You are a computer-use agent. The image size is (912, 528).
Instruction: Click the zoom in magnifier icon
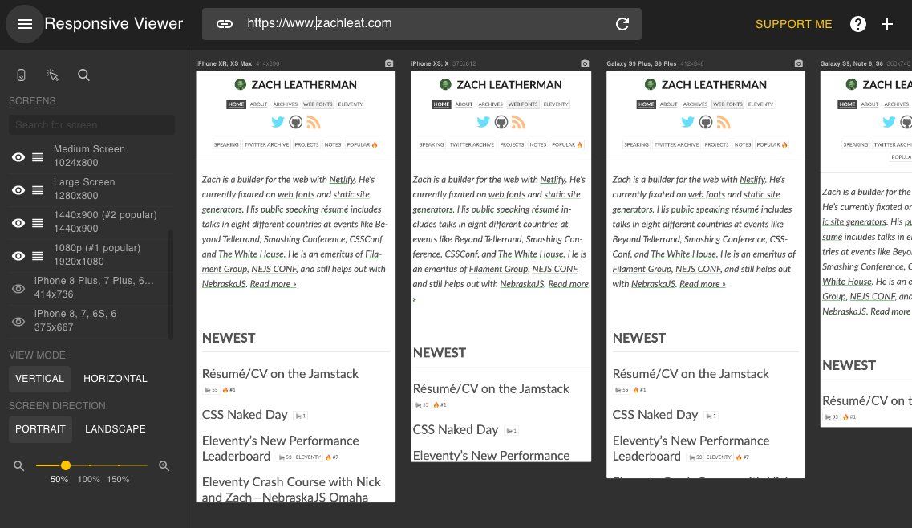click(x=164, y=465)
